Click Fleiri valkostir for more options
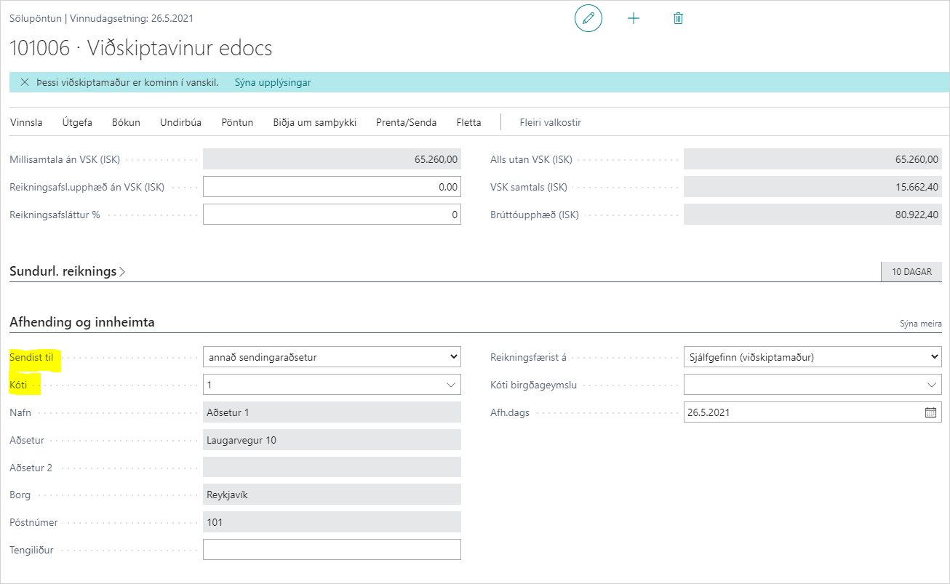 [x=550, y=122]
